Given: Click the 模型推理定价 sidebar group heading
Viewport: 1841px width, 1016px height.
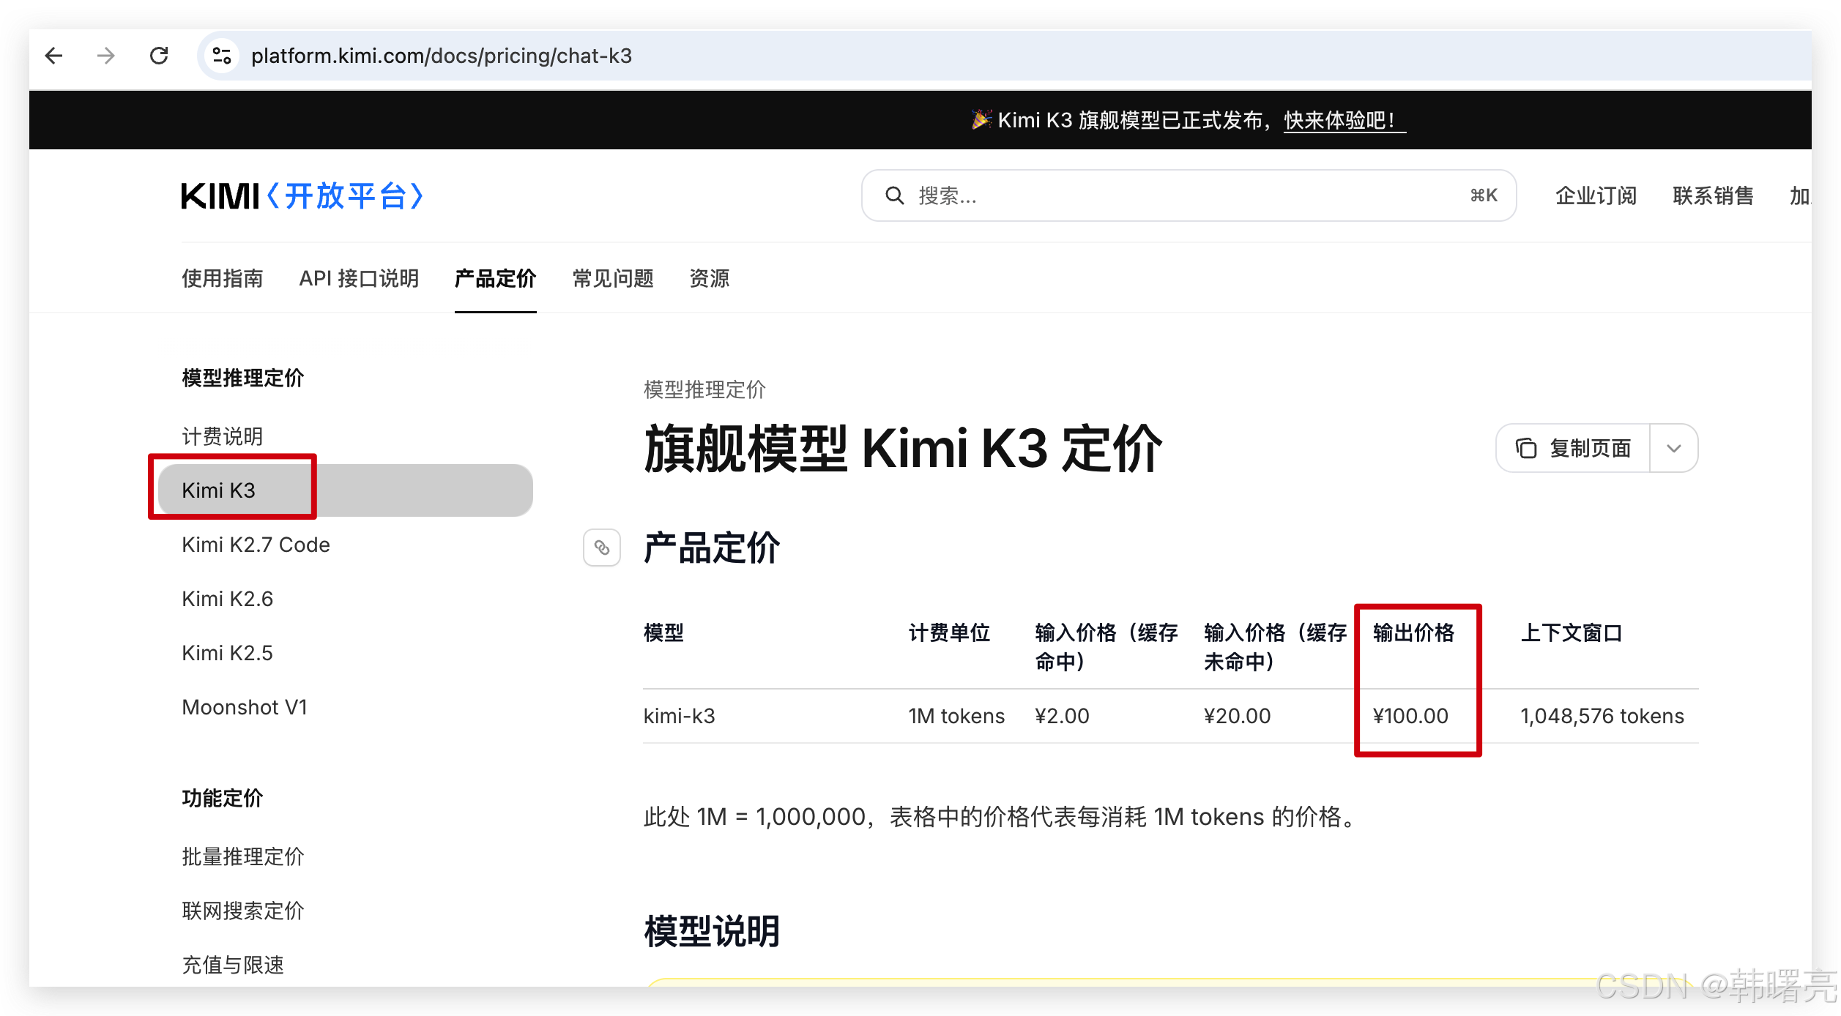Looking at the screenshot, I should tap(243, 378).
